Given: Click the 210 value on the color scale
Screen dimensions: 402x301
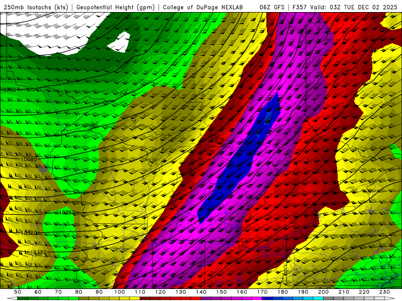Looking at the screenshot, I should pyautogui.click(x=344, y=292).
